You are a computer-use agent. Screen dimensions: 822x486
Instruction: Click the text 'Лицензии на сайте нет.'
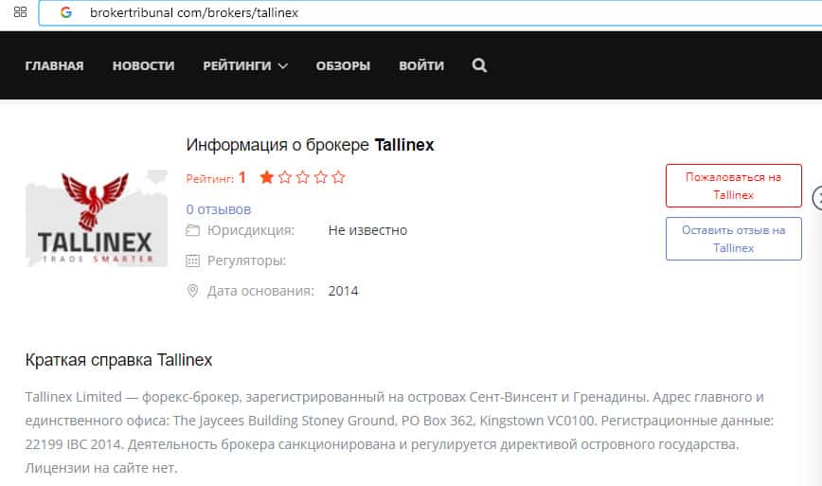point(101,468)
